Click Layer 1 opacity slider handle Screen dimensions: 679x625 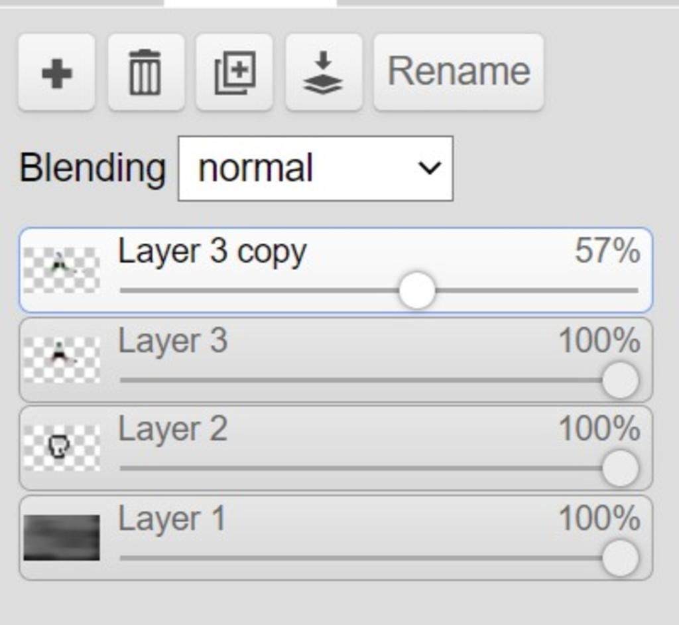(620, 558)
